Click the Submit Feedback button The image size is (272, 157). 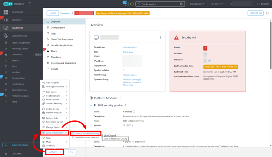(20, 145)
